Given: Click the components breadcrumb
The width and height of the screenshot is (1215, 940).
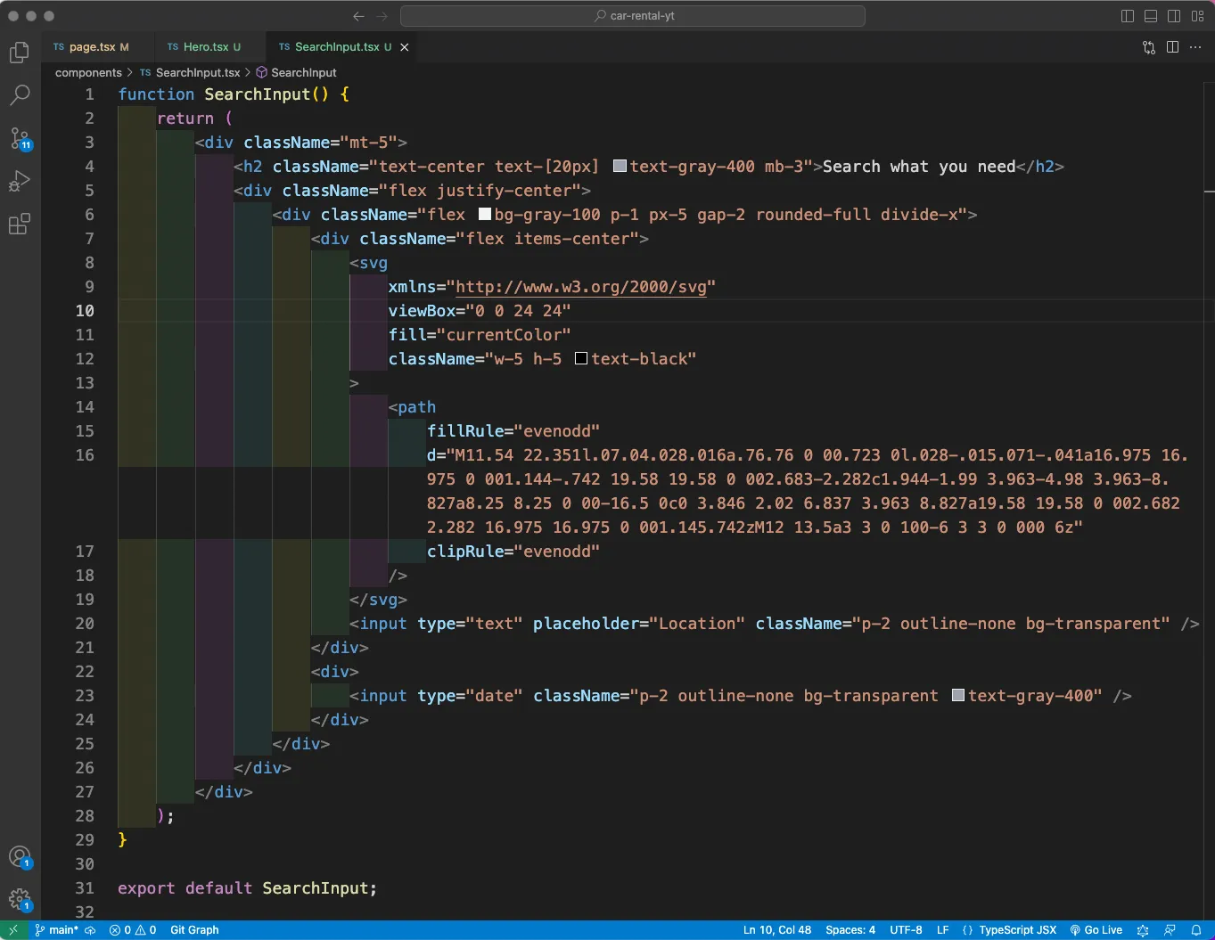Looking at the screenshot, I should point(88,73).
